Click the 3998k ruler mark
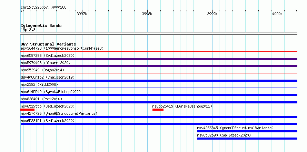The image size is (307, 152). (147, 14)
